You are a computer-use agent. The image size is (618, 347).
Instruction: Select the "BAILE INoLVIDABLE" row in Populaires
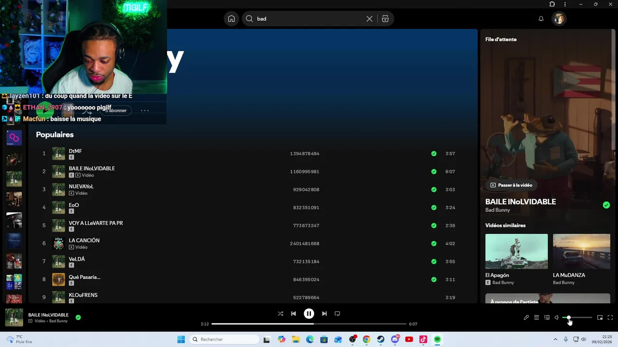[x=249, y=172]
